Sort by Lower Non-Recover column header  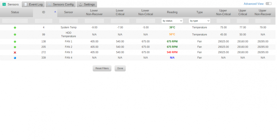[94, 12]
